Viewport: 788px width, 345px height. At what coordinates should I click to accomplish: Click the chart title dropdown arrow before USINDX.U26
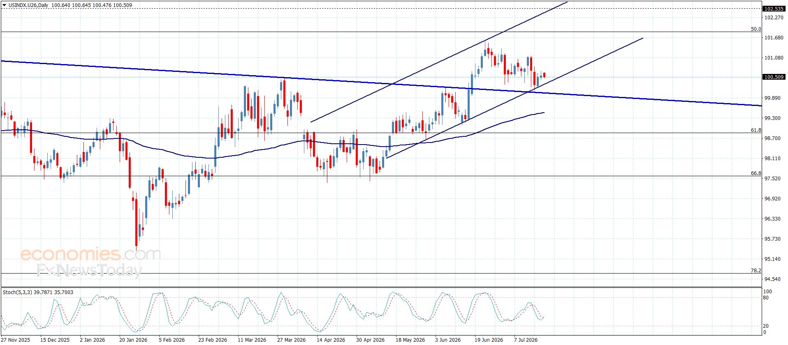pyautogui.click(x=4, y=5)
